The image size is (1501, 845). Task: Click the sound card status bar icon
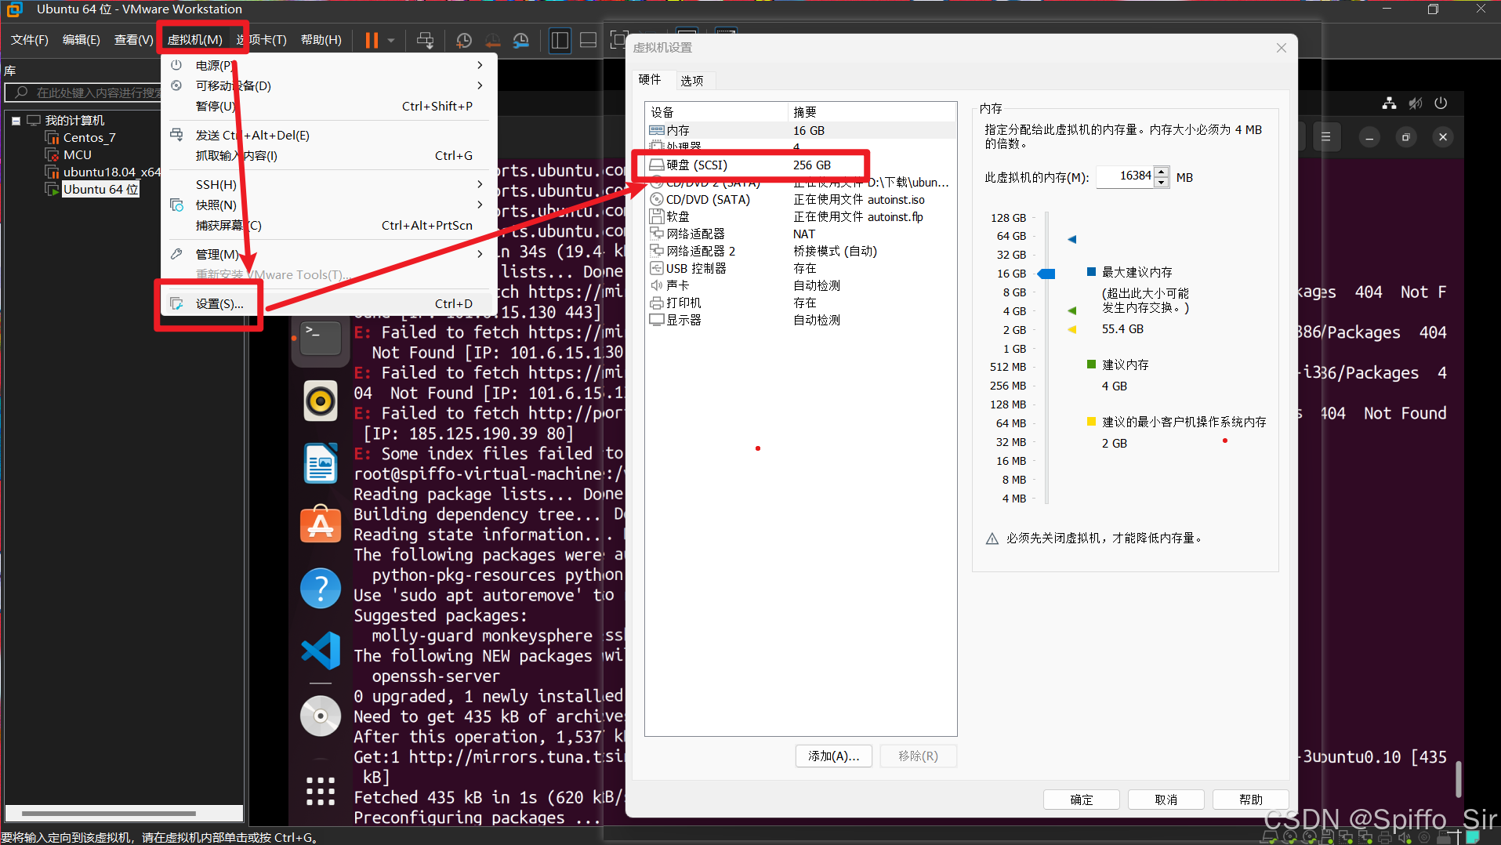click(1404, 838)
